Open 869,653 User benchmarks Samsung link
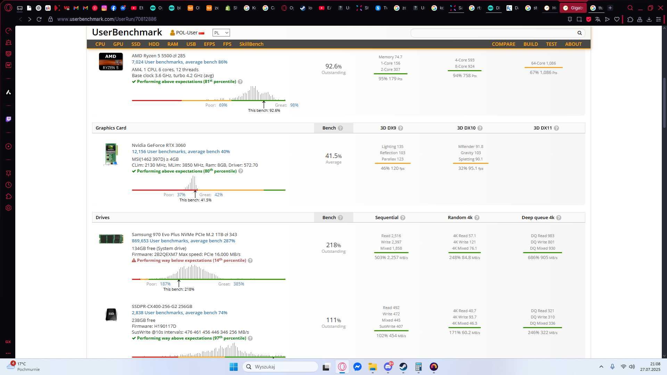Screen dimensions: 667x375 [x=183, y=241]
